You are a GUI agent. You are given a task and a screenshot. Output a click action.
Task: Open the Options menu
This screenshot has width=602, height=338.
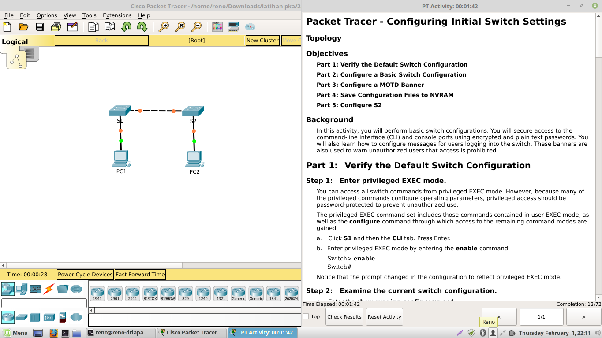(x=47, y=15)
